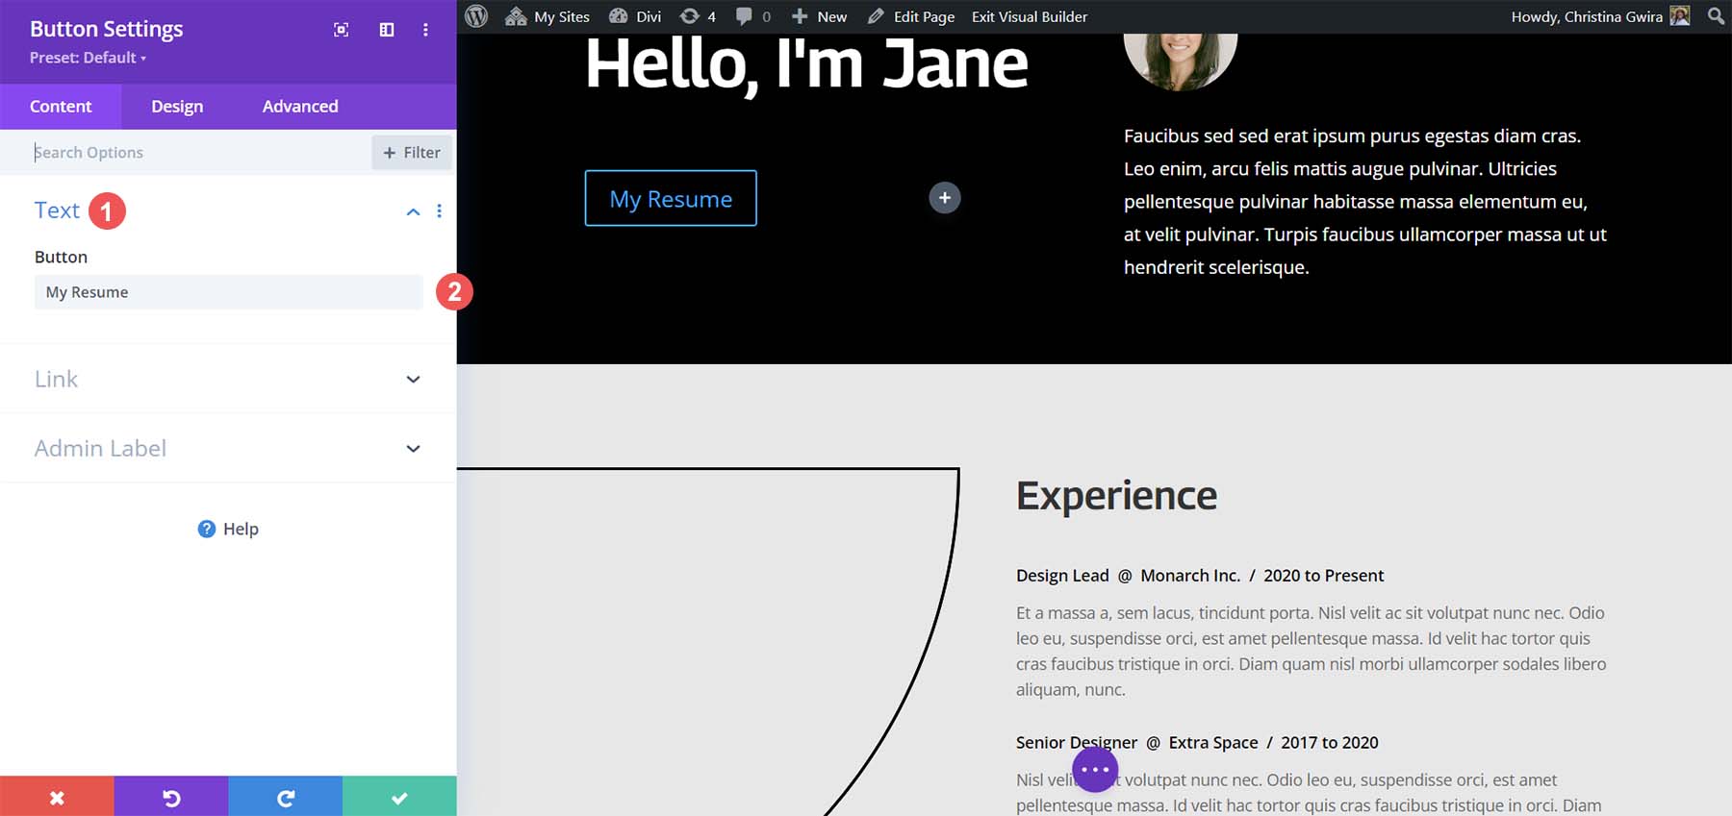Image resolution: width=1732 pixels, height=816 pixels.
Task: Expand the Admin Label section
Action: [413, 449]
